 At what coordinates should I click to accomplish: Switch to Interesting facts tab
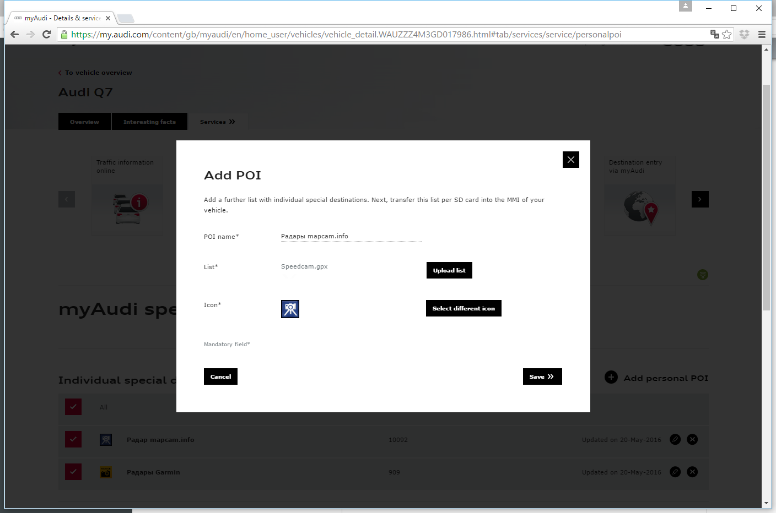tap(149, 122)
